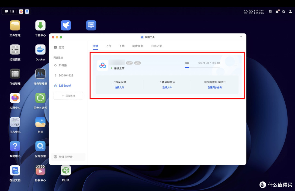Check CPU usage gauge in top bar
The width and height of the screenshot is (295, 191).
pyautogui.click(x=246, y=12)
